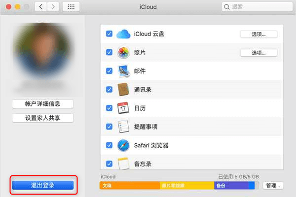Open 选项 for iCloud 云盘
Viewport: 296px width, 197px height.
tap(259, 34)
